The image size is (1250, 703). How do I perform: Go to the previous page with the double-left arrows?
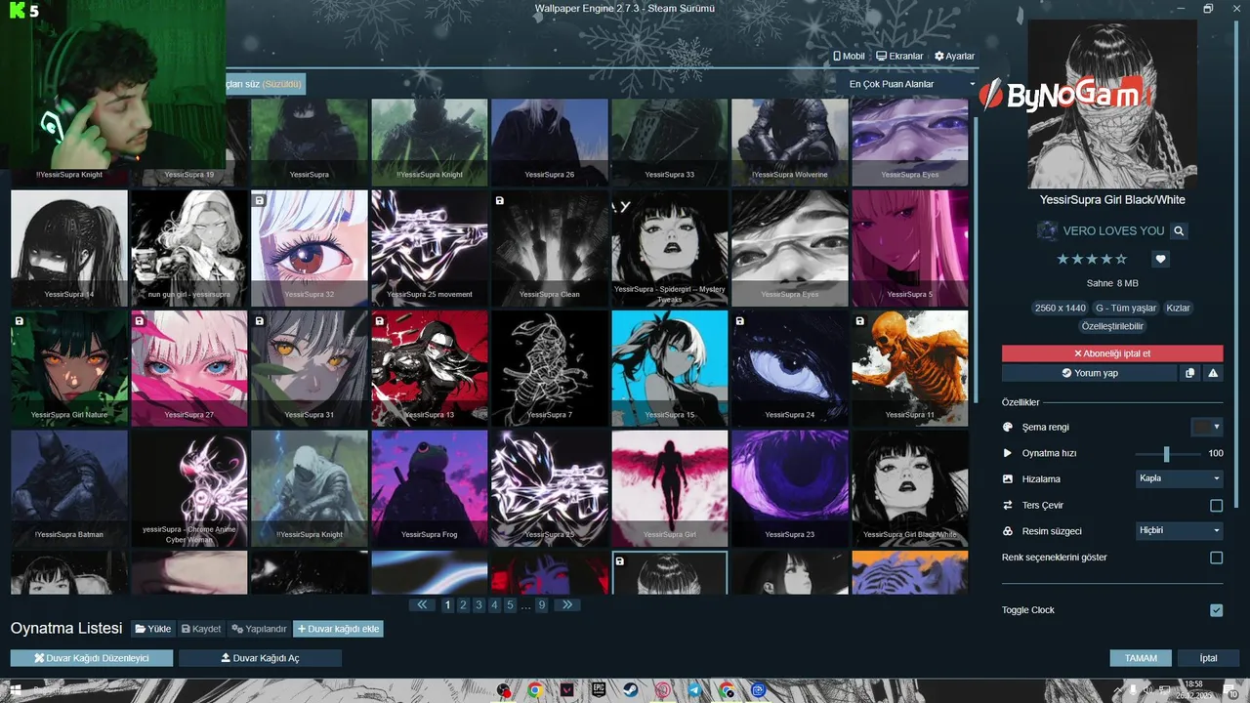coord(422,604)
